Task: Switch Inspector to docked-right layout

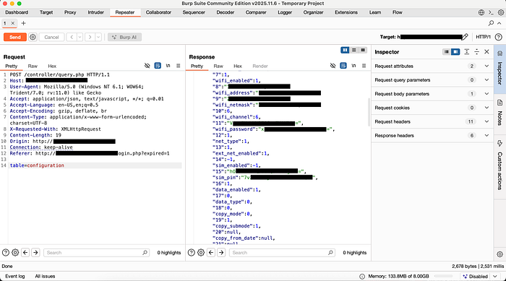Action: tap(455, 52)
